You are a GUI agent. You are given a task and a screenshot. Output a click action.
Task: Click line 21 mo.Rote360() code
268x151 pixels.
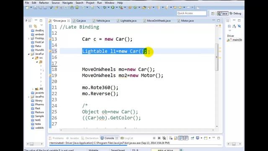100,88
